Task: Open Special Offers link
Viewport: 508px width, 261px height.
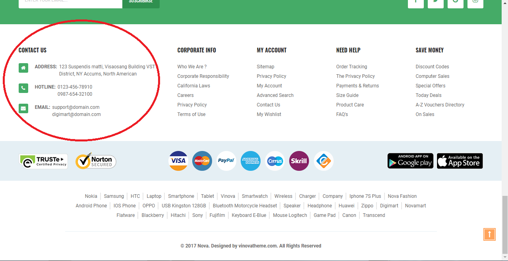Action: [x=431, y=86]
